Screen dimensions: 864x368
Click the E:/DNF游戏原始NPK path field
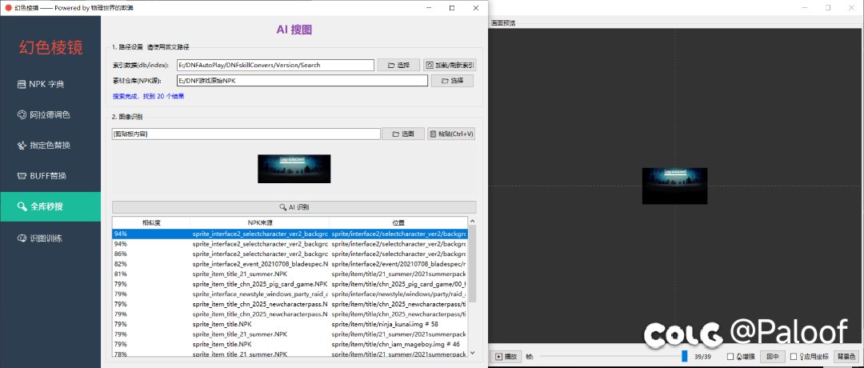[302, 81]
